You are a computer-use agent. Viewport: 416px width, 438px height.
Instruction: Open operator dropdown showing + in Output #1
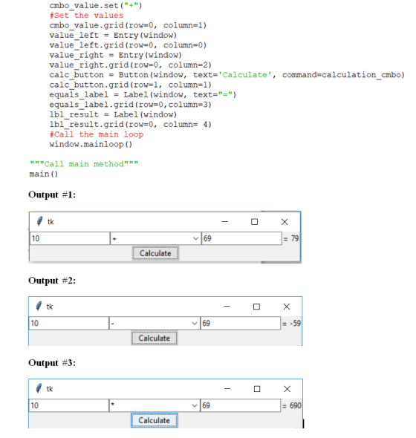[155, 238]
